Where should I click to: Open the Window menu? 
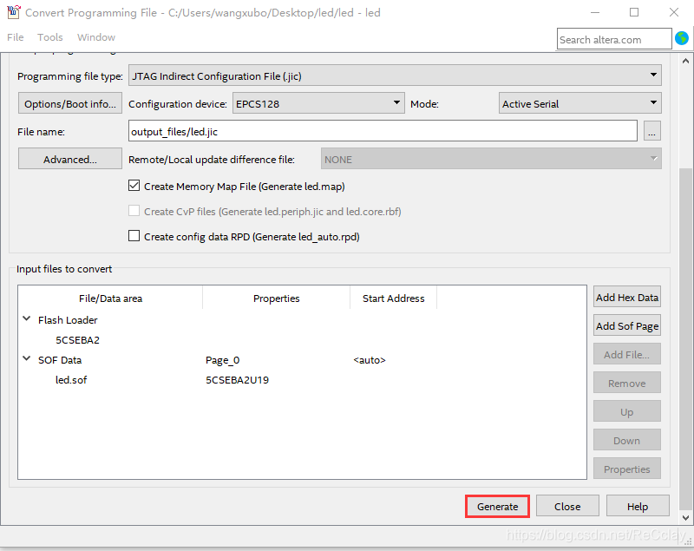point(96,37)
